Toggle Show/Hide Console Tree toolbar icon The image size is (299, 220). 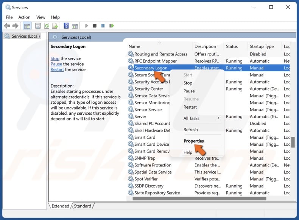[x=27, y=26]
